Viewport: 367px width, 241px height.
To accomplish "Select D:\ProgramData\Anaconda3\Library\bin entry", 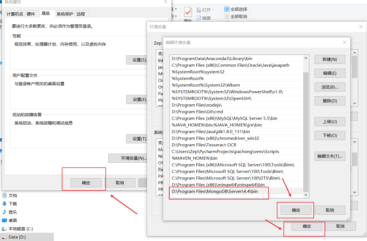I will [236, 58].
